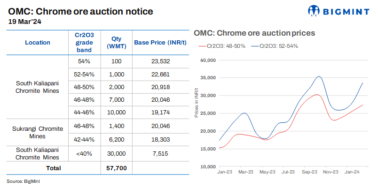
Task: Click the Source: BigMint footnote
Action: [x=22, y=180]
